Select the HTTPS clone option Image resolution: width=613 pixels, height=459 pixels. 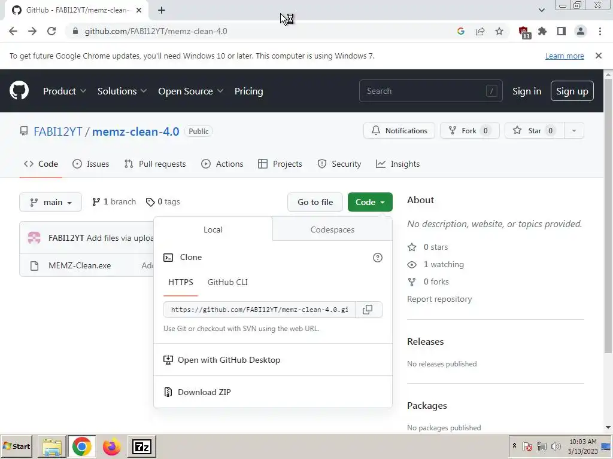(181, 282)
